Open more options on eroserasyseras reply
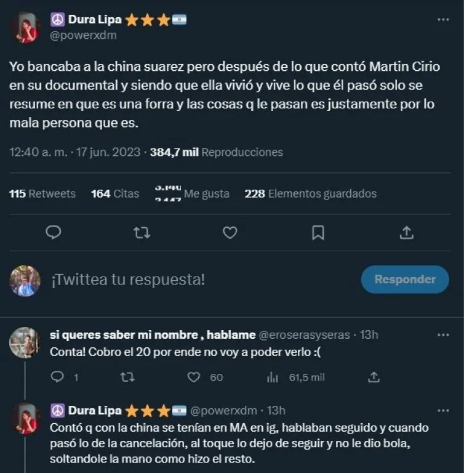464x473 pixels. (x=443, y=335)
